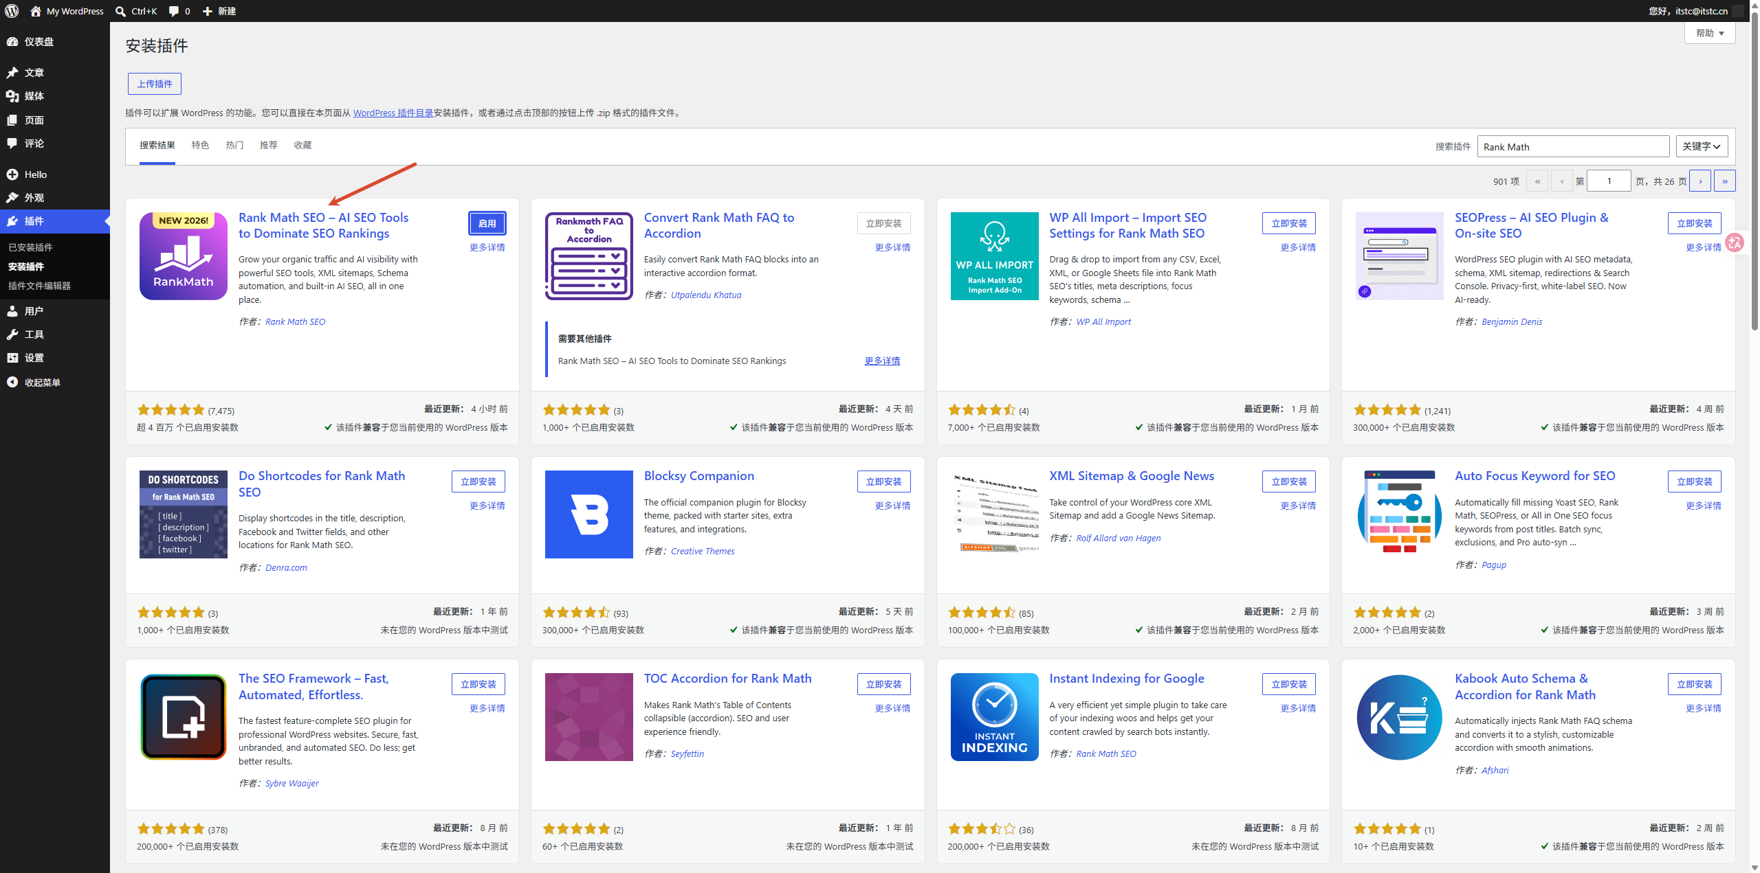Click the 上传插件 upload button

click(155, 84)
